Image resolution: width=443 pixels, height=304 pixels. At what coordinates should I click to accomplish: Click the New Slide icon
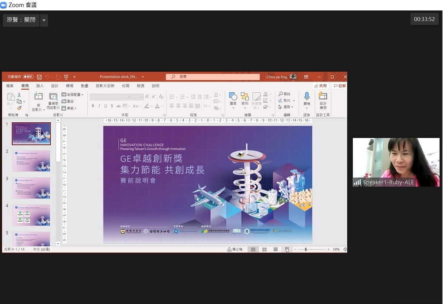click(39, 96)
